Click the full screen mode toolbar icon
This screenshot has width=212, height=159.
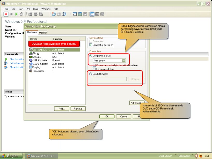coord(80,14)
